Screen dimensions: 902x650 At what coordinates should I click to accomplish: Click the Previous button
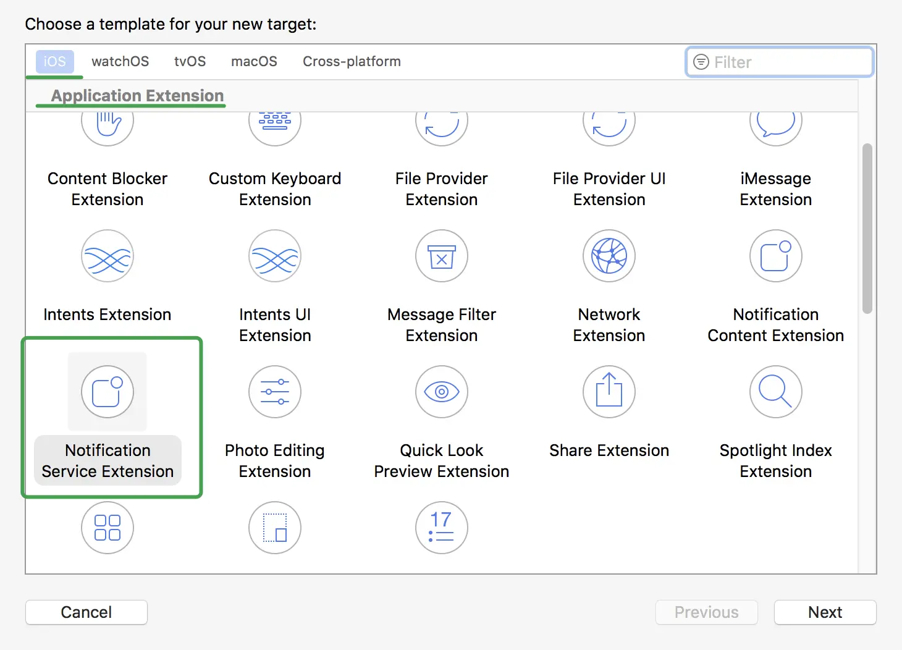point(707,612)
